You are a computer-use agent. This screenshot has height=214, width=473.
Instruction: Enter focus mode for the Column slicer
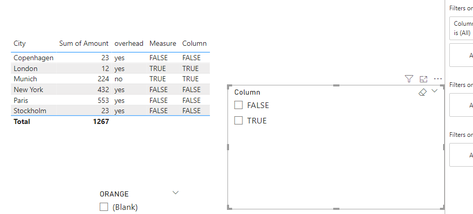pos(423,79)
